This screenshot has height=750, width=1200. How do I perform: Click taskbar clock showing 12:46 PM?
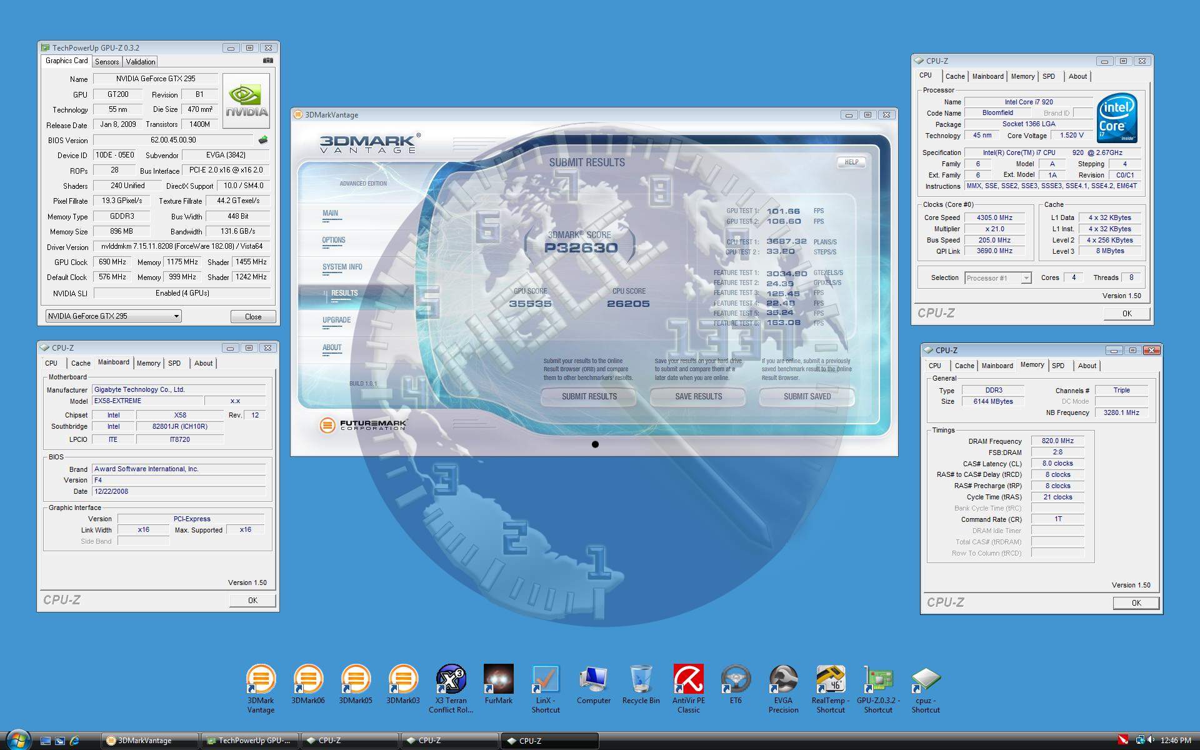(1176, 741)
